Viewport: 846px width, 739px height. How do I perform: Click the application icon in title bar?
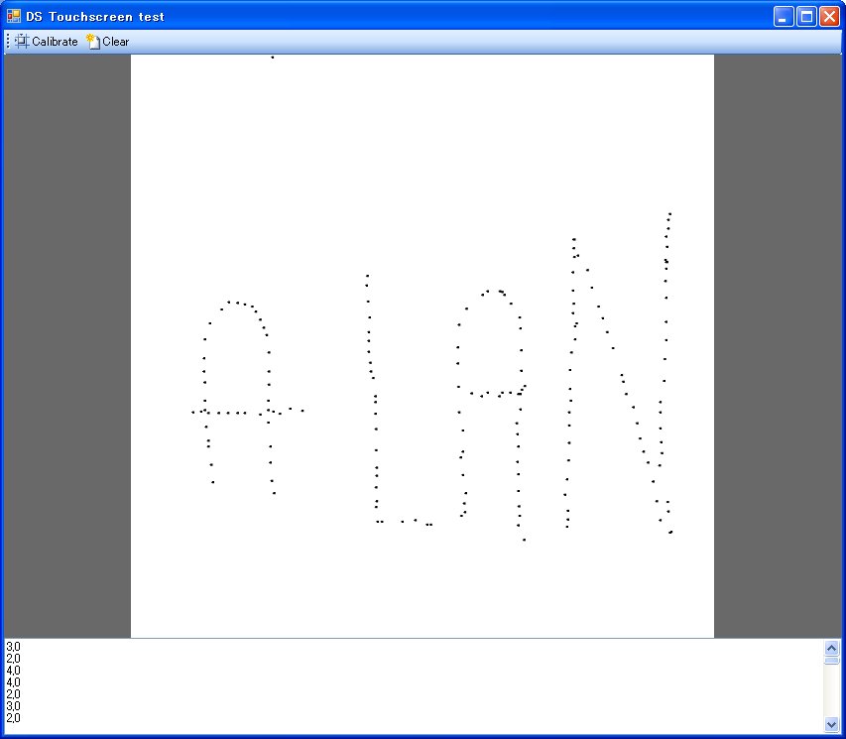[14, 16]
